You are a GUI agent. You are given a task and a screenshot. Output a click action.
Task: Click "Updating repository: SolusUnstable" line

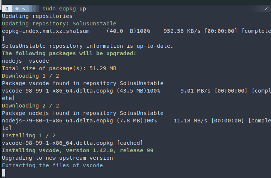[x=59, y=24]
